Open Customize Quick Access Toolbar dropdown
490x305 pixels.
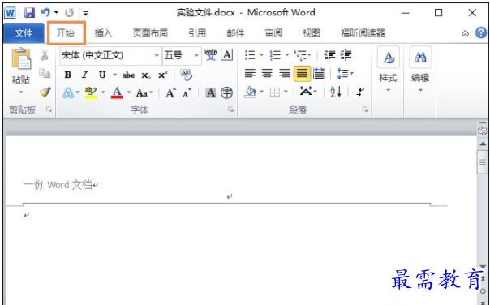click(x=85, y=13)
